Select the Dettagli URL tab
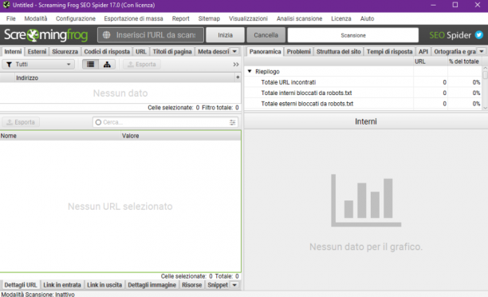 [x=21, y=285]
